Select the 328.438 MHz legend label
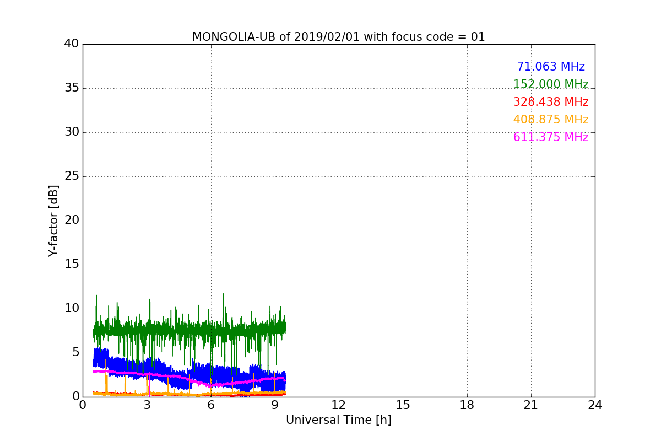The height and width of the screenshot is (441, 661). coord(551,102)
